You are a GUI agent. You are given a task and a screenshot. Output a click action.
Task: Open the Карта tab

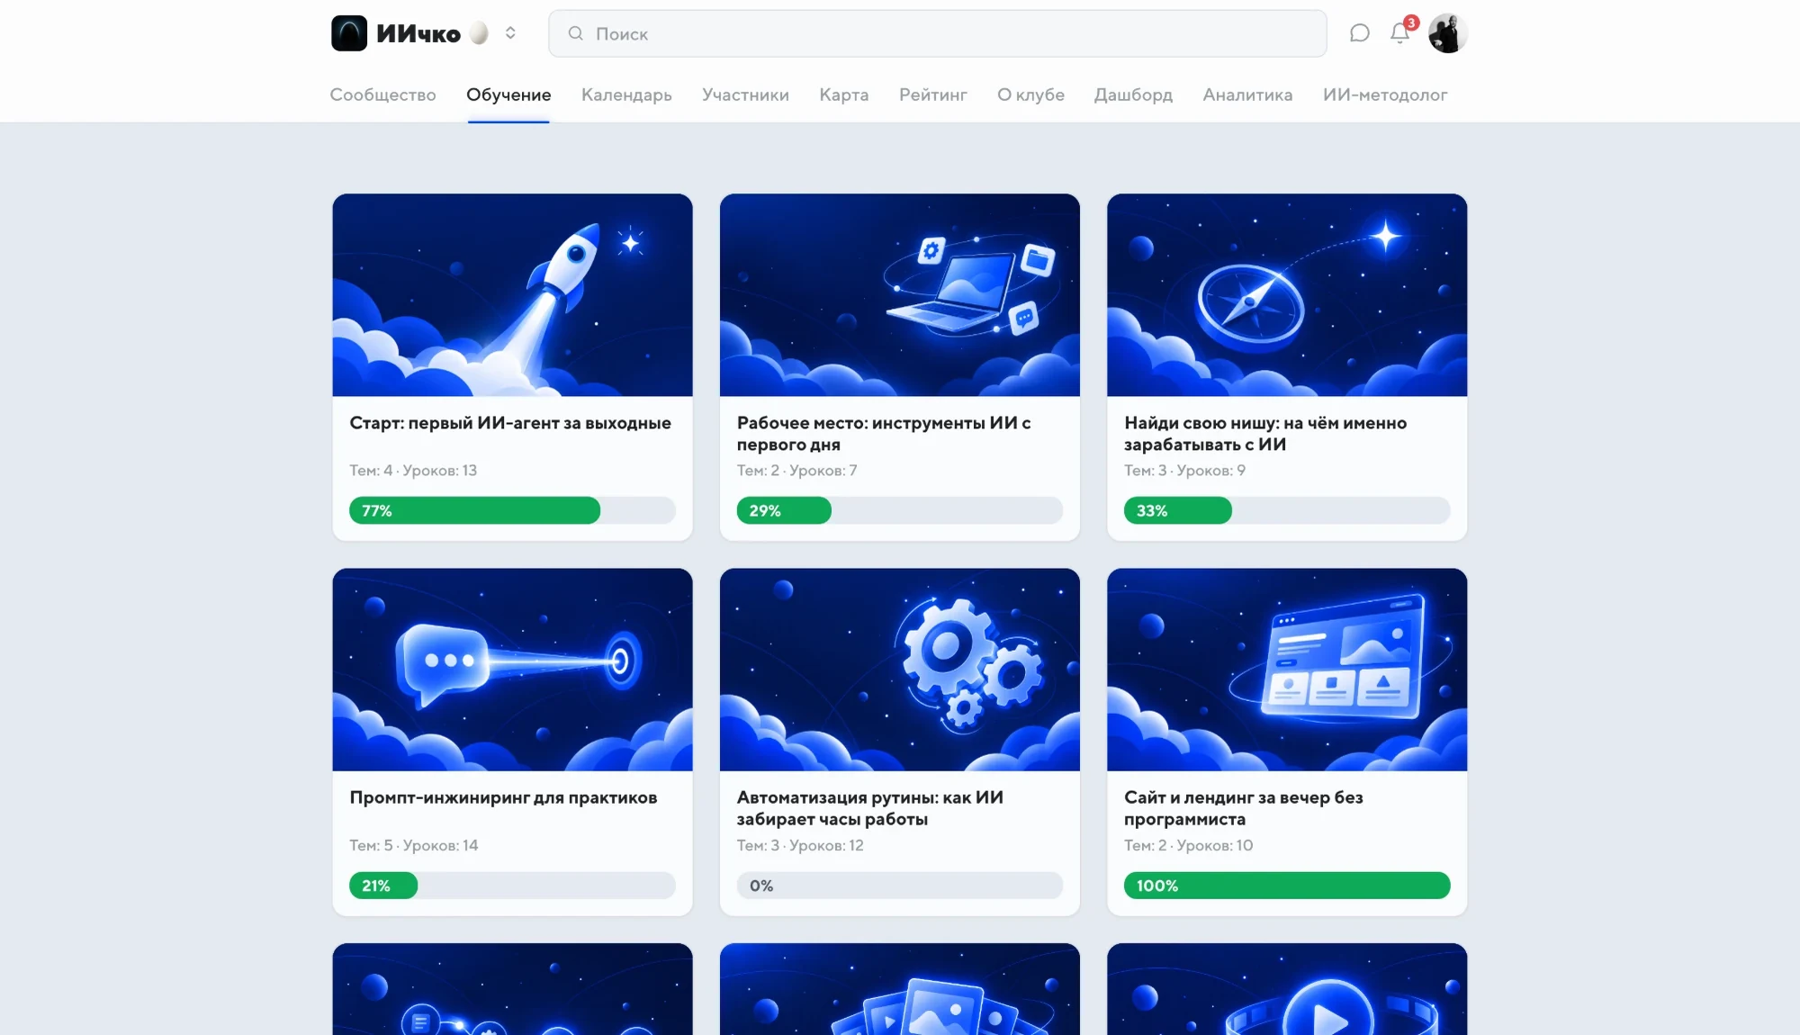pos(844,94)
